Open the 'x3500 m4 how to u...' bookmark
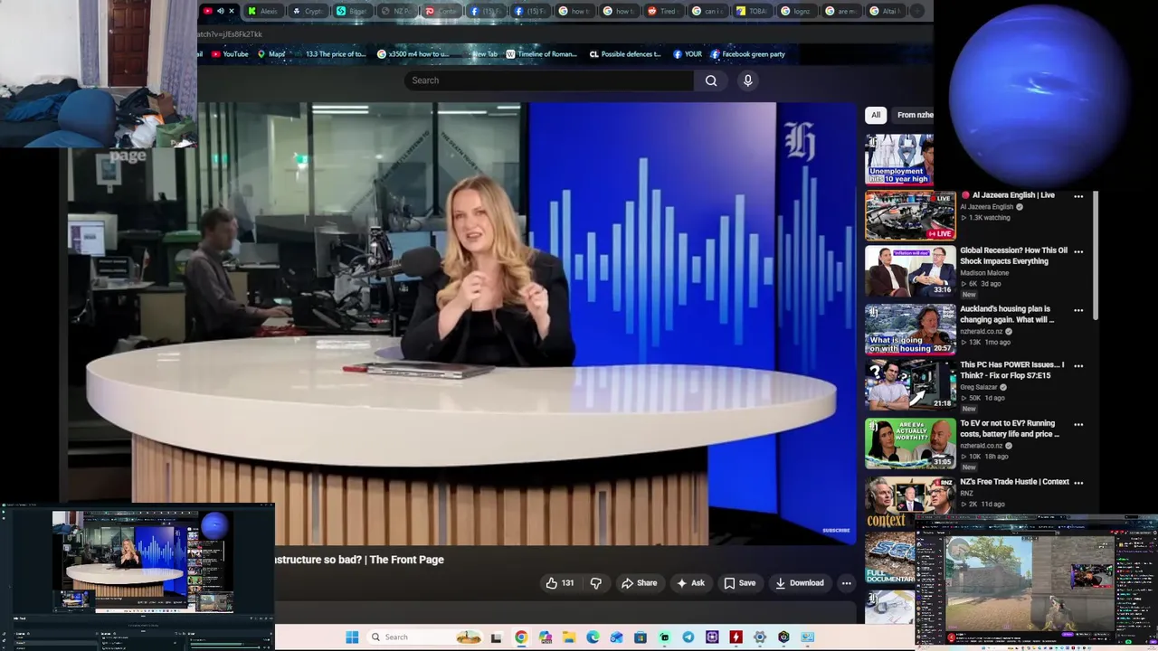This screenshot has width=1158, height=651. (413, 54)
